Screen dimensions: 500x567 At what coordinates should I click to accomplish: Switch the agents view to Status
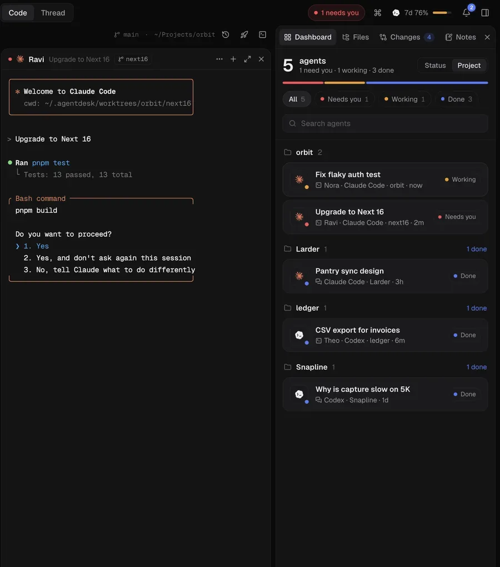pyautogui.click(x=435, y=66)
